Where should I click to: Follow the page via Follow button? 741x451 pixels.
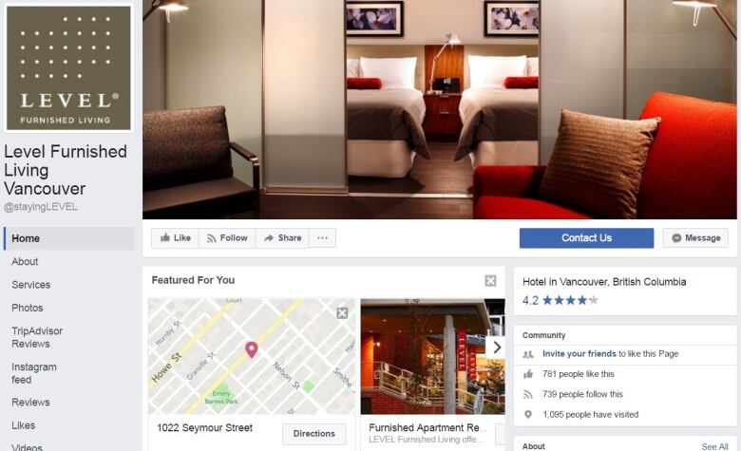click(x=227, y=238)
